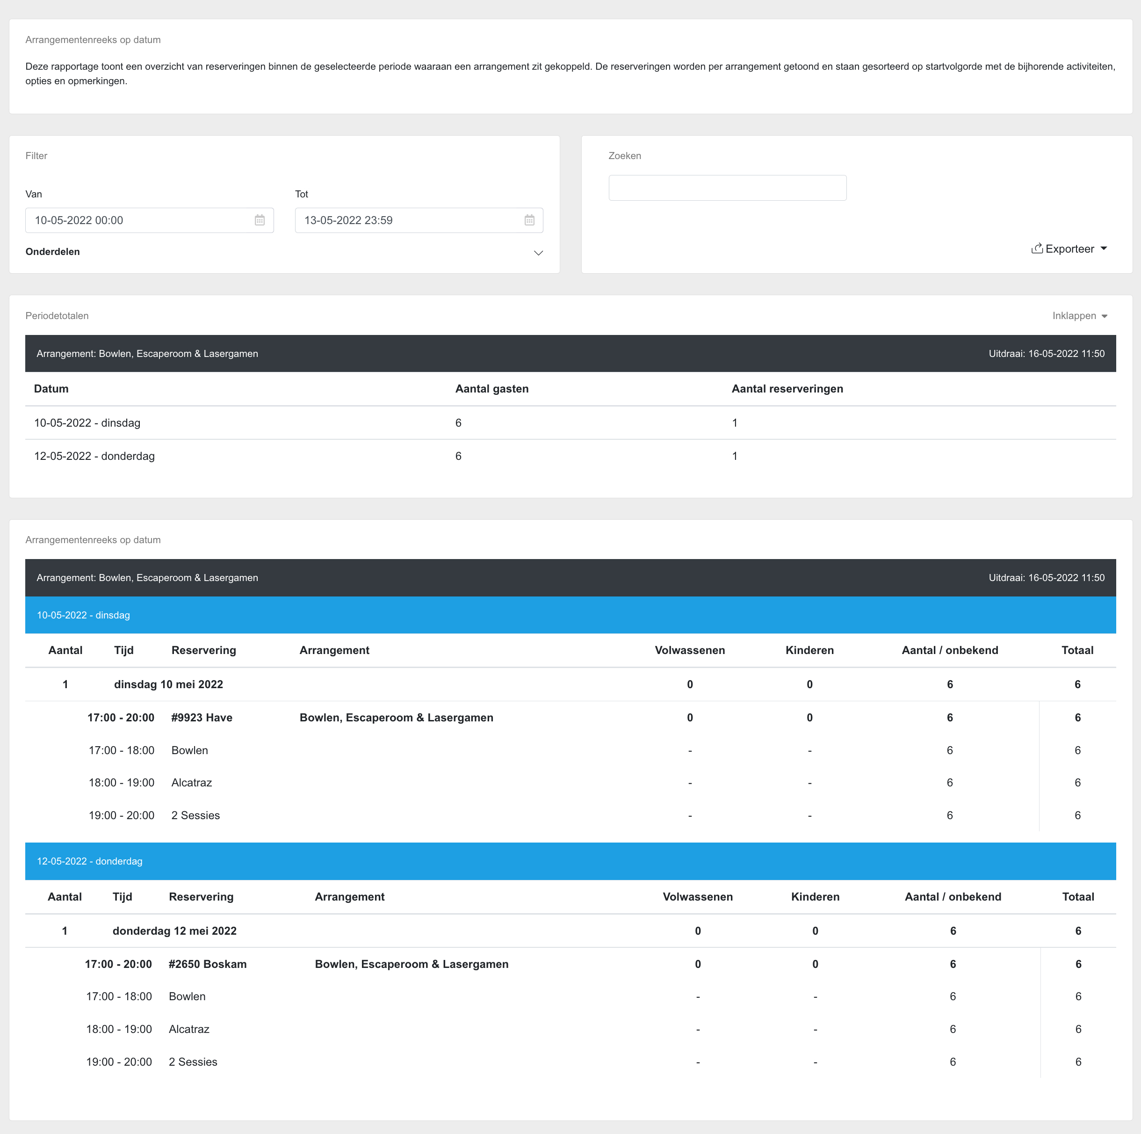Screen dimensions: 1141x1134
Task: Click the dinsdag 10 mei 2022 summary row
Action: tap(168, 684)
